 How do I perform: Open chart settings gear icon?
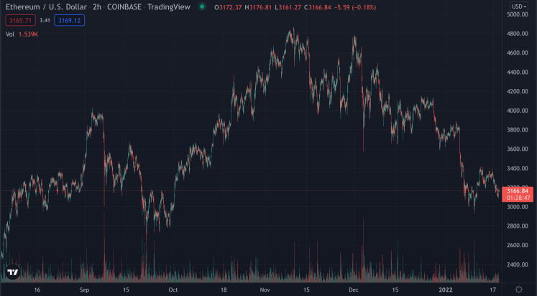point(519,290)
